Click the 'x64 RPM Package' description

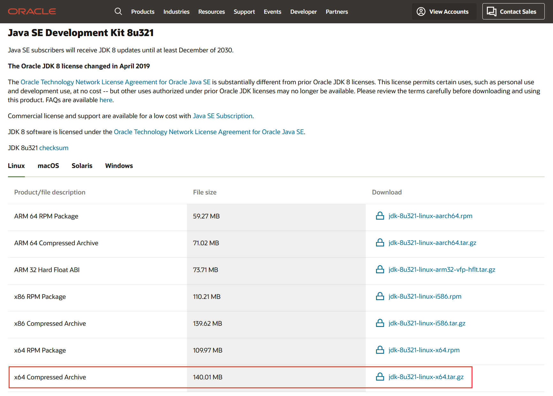coord(40,350)
